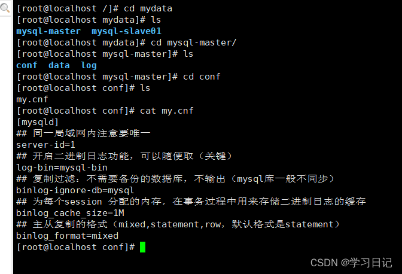Select the blue data directory entry
402x274 pixels.
point(59,65)
